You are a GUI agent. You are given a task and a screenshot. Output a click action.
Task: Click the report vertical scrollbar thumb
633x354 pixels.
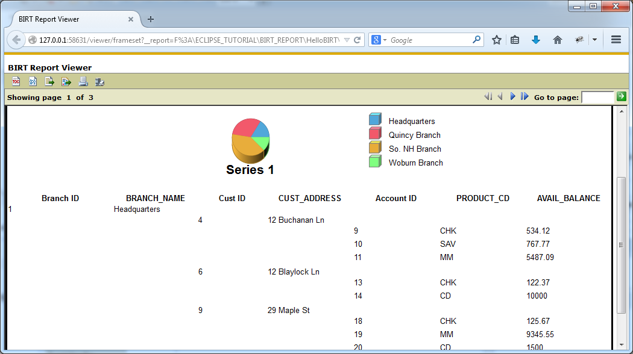click(x=622, y=245)
